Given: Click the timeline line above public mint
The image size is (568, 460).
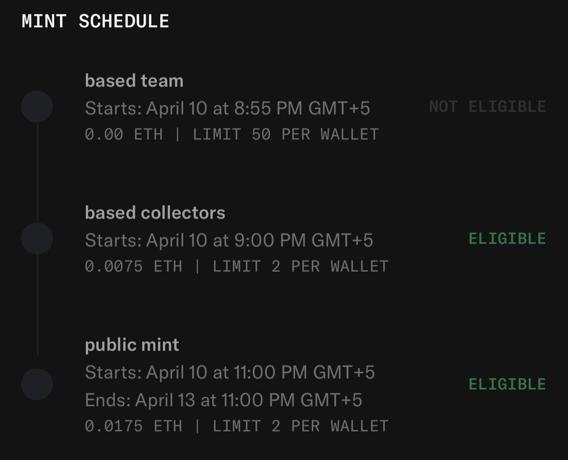Looking at the screenshot, I should pyautogui.click(x=37, y=305).
